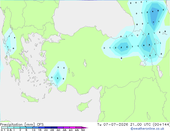Pick the 0.5–1 mm legend swatch
The height and width of the screenshot is (131, 170).
pos(11,128)
